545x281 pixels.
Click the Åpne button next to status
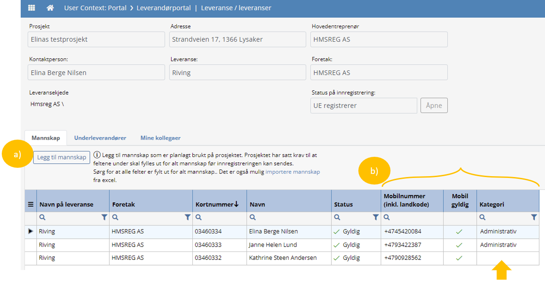click(x=434, y=105)
